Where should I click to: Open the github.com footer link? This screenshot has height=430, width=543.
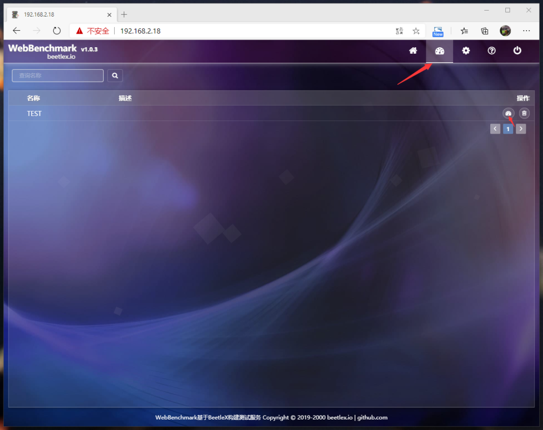click(x=372, y=417)
